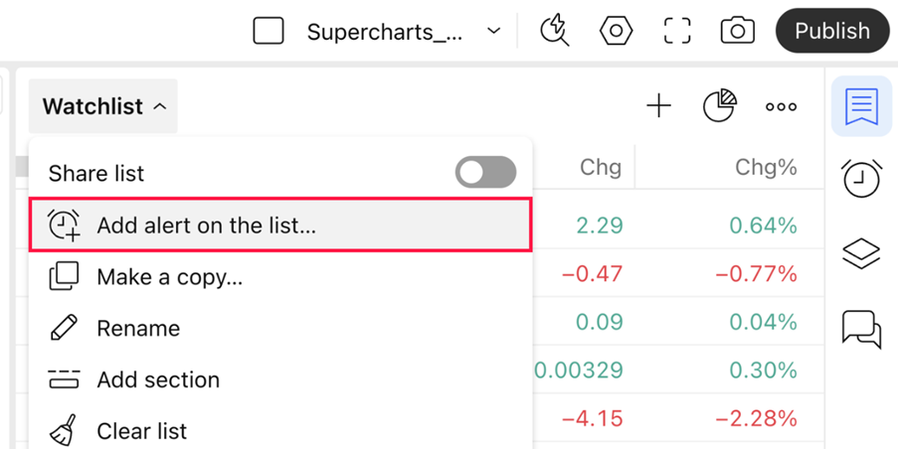
Task: Sort by the Chg% column header
Action: [766, 167]
